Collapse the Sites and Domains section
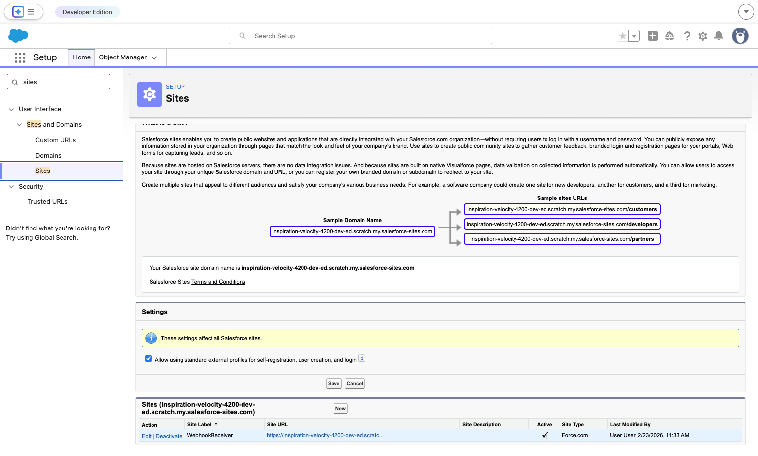Viewport: 758px width, 456px height. (19, 125)
